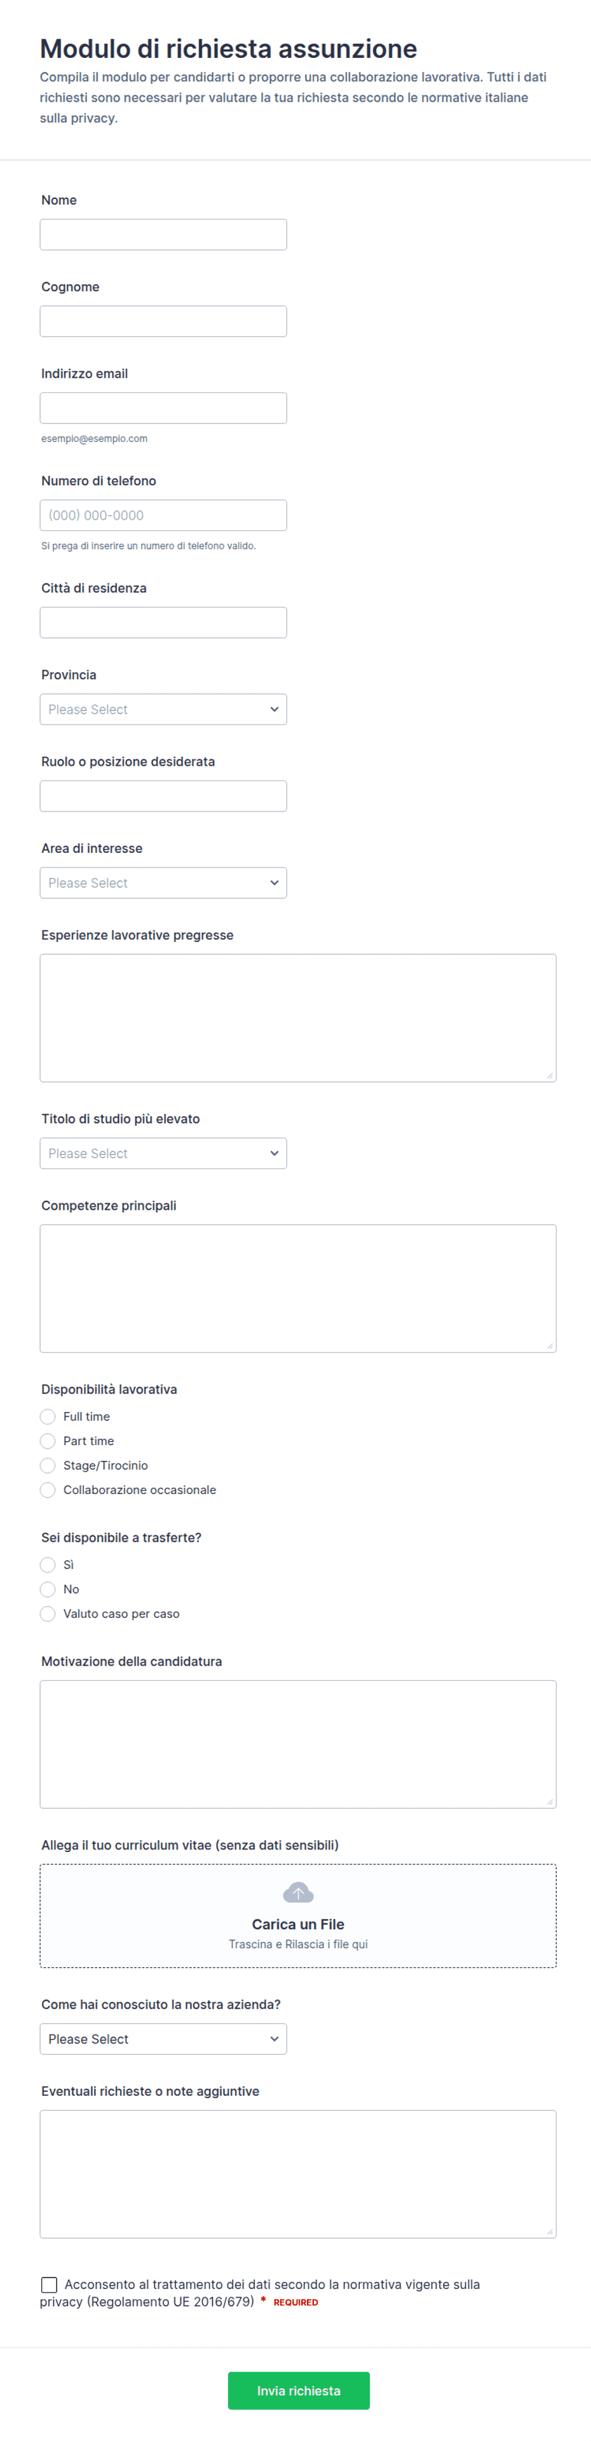This screenshot has height=2441, width=591.
Task: Select Sì for trasferte availability
Action: pyautogui.click(x=48, y=1565)
